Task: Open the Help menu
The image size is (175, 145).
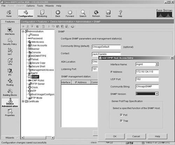Action: coord(58,6)
